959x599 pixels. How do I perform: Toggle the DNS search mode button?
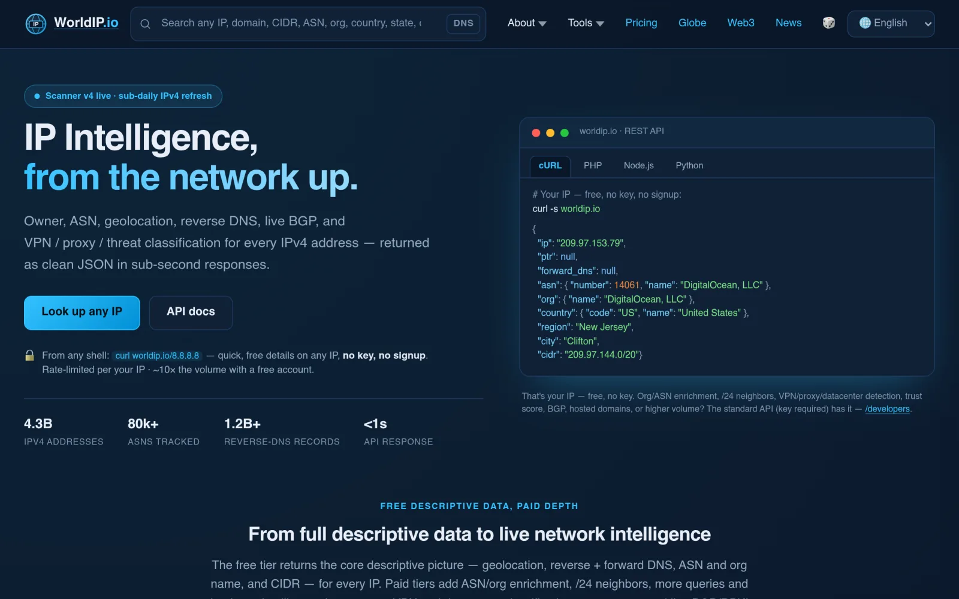click(463, 23)
